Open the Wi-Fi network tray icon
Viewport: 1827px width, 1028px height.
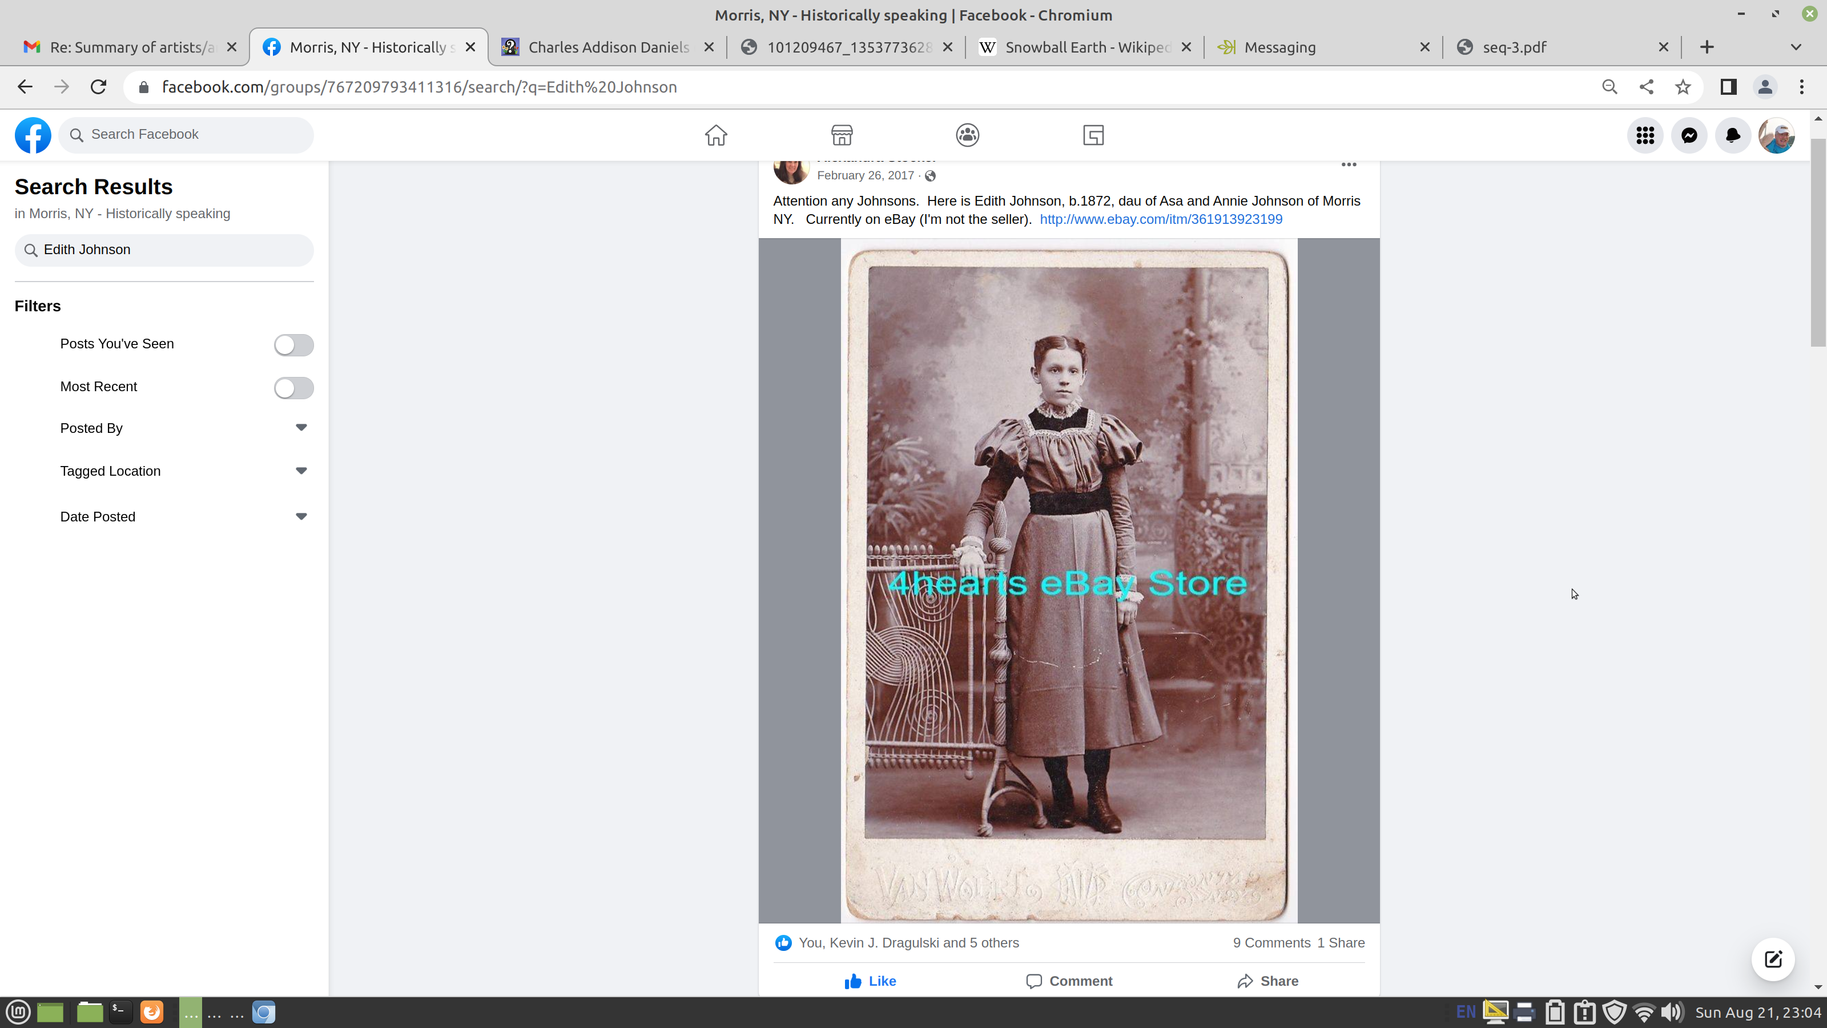click(x=1643, y=1013)
